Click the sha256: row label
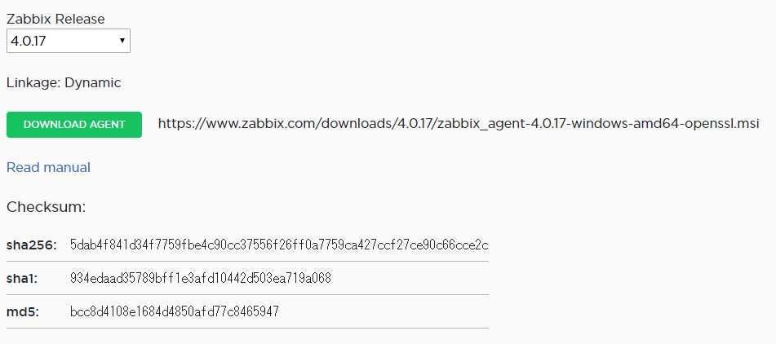776x344 pixels. [32, 245]
